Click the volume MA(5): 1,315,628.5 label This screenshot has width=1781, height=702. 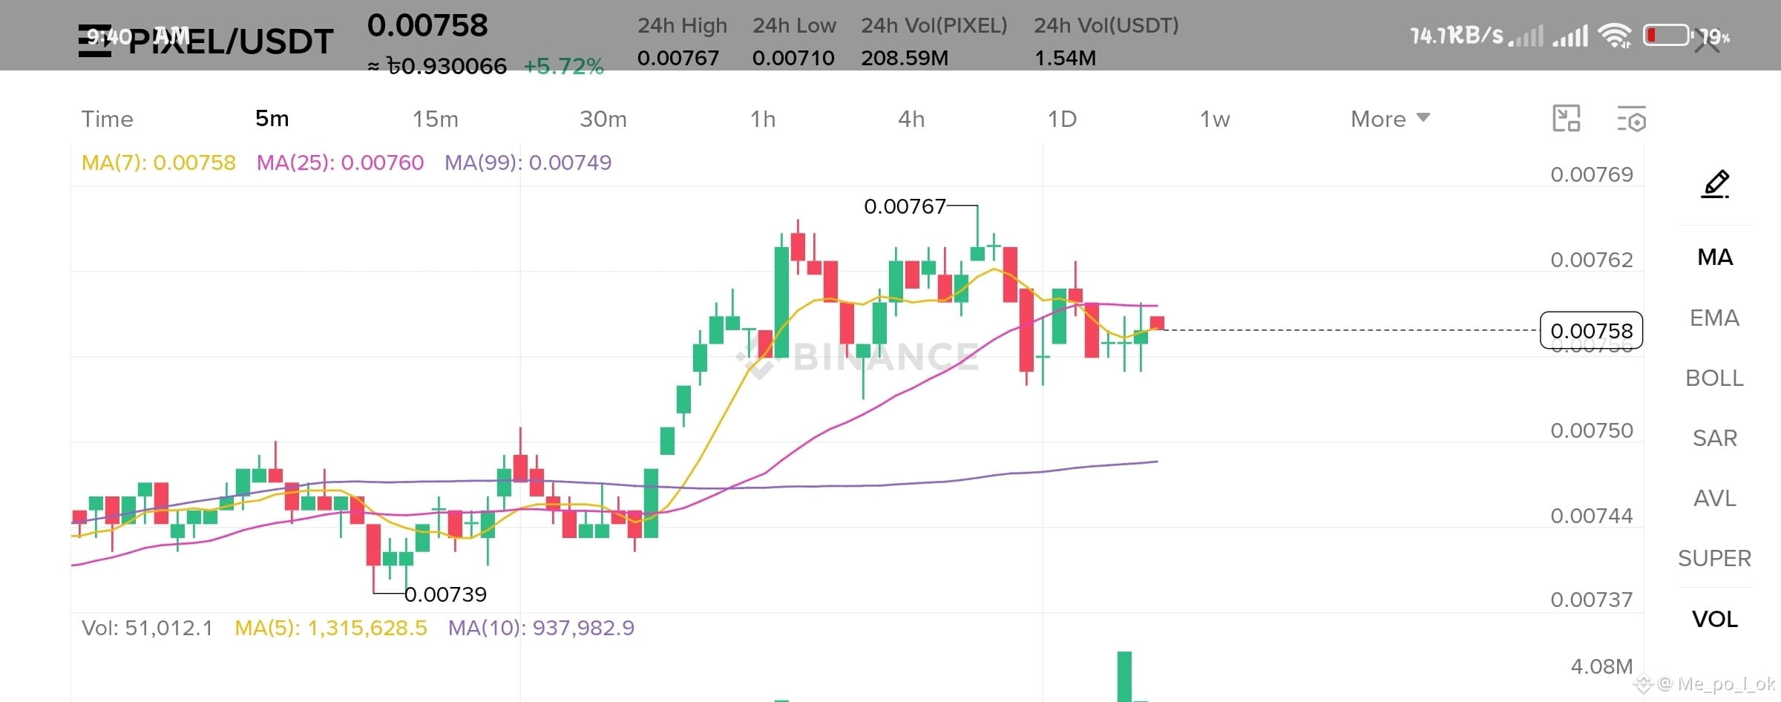(331, 628)
